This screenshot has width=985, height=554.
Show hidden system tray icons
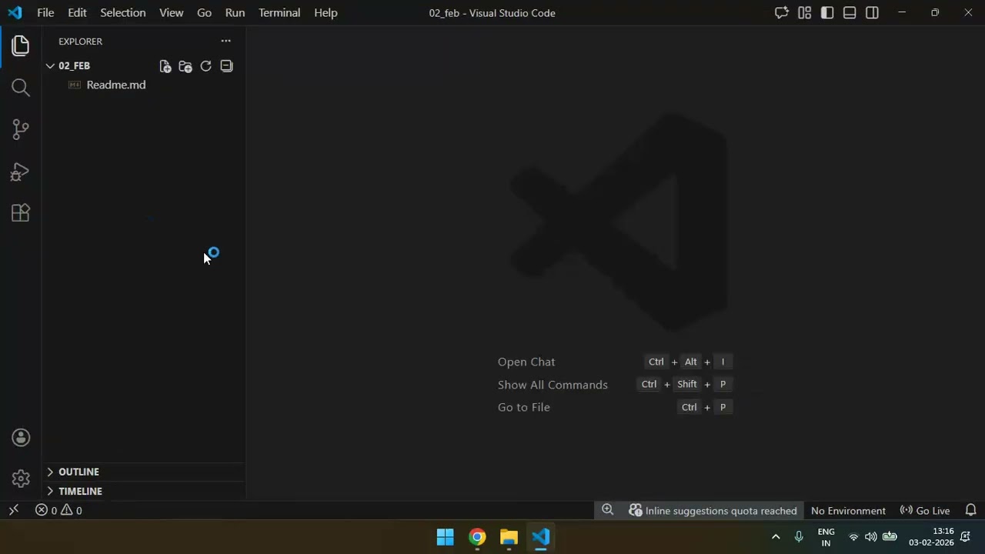coord(776,537)
